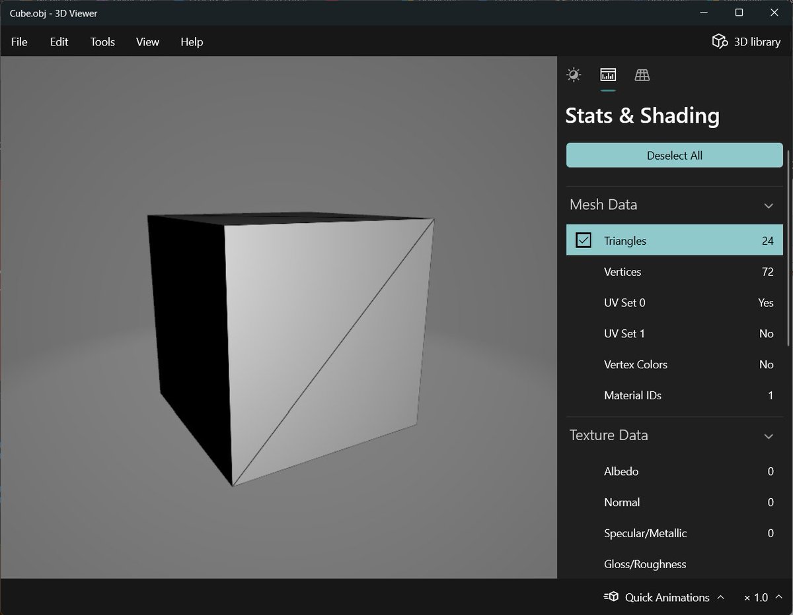This screenshot has width=793, height=615.
Task: Select the Material IDs row
Action: point(674,395)
